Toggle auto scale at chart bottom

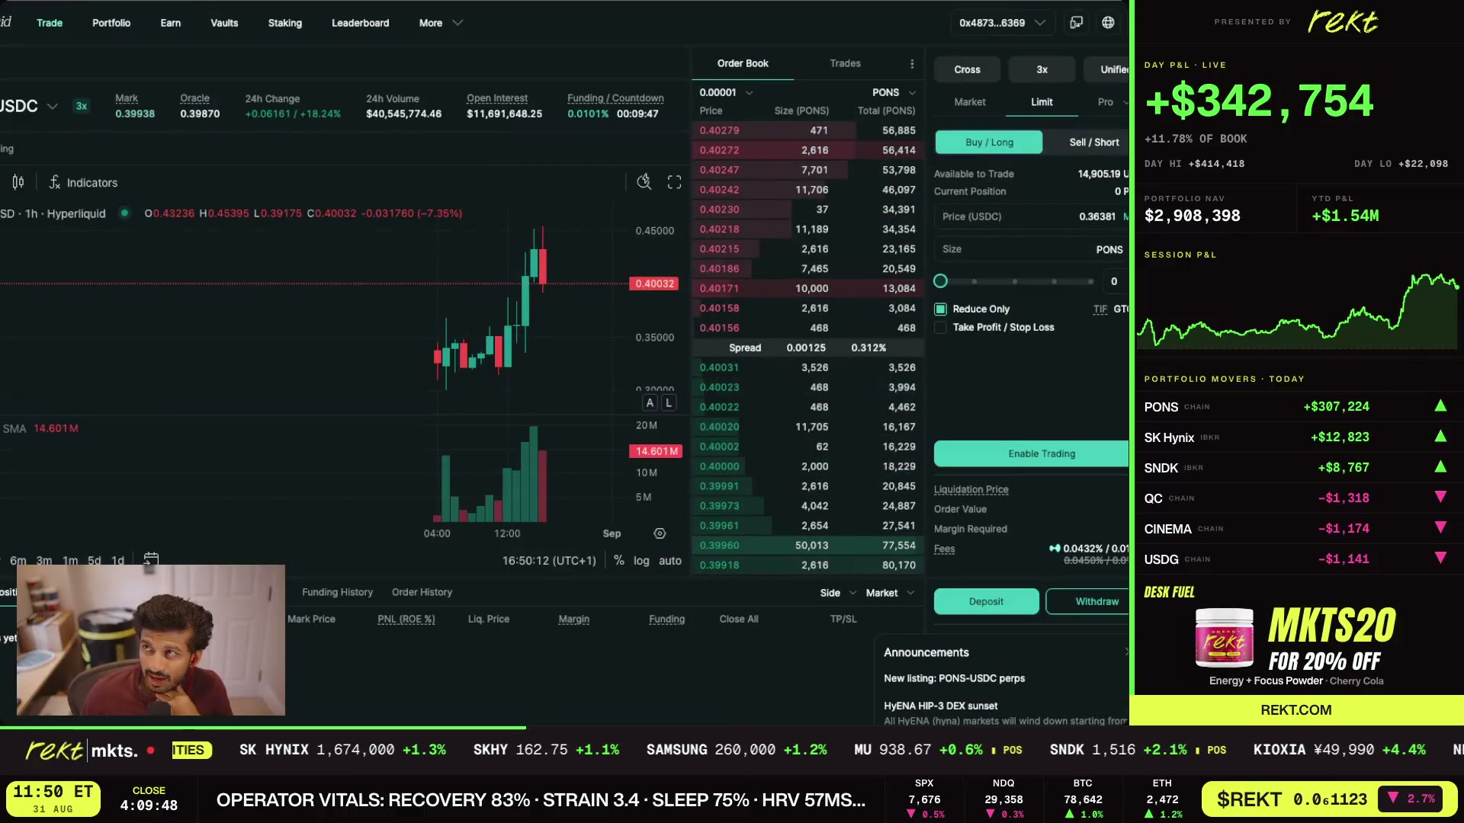pyautogui.click(x=670, y=560)
